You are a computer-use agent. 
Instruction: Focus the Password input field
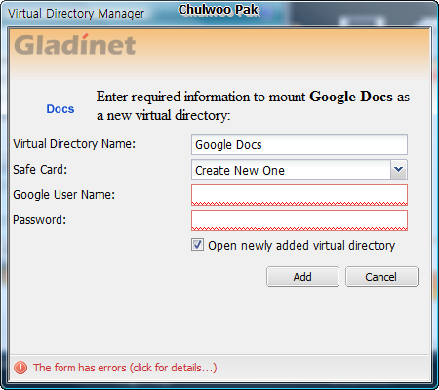[299, 220]
